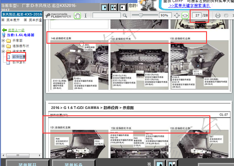Click the top expand-right panel arrow button
The image size is (234, 166).
pos(104,7)
